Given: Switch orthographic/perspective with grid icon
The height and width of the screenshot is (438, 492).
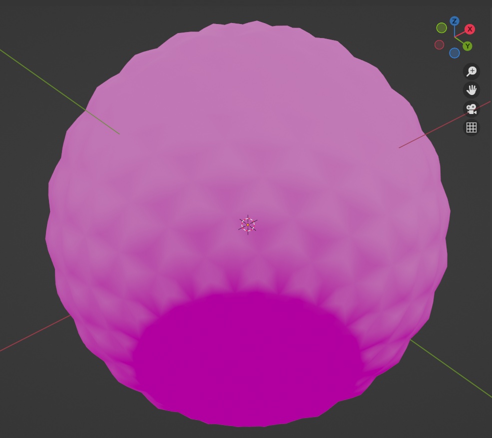Looking at the screenshot, I should coord(472,127).
